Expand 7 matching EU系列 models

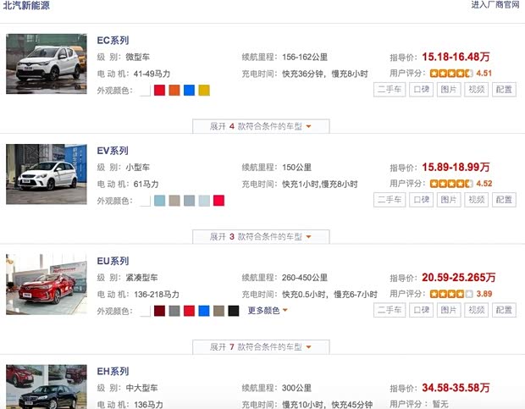click(x=261, y=346)
